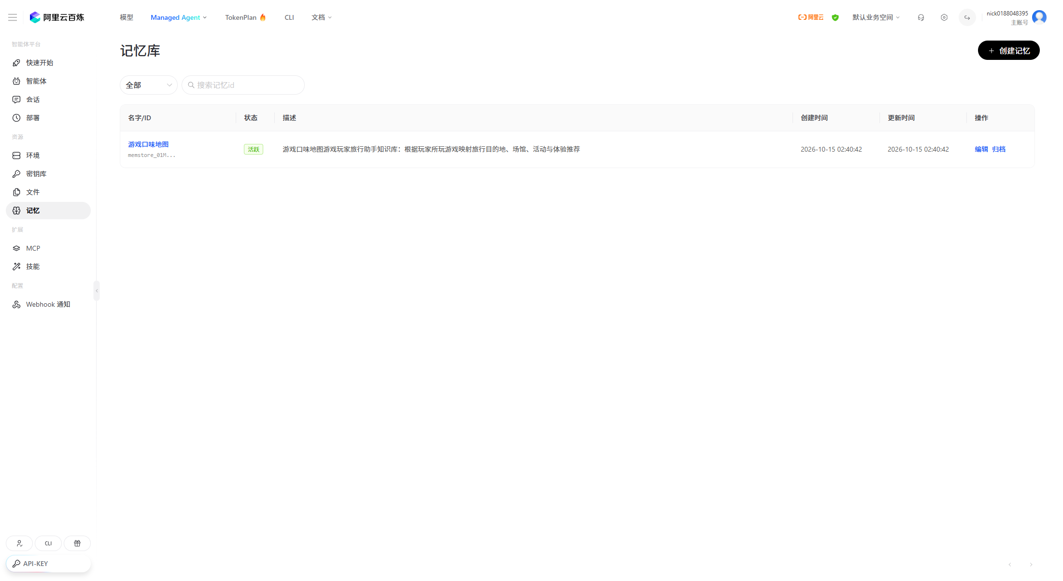Image resolution: width=1063 pixels, height=581 pixels.
Task: Open the headset support icon
Action: click(x=921, y=17)
